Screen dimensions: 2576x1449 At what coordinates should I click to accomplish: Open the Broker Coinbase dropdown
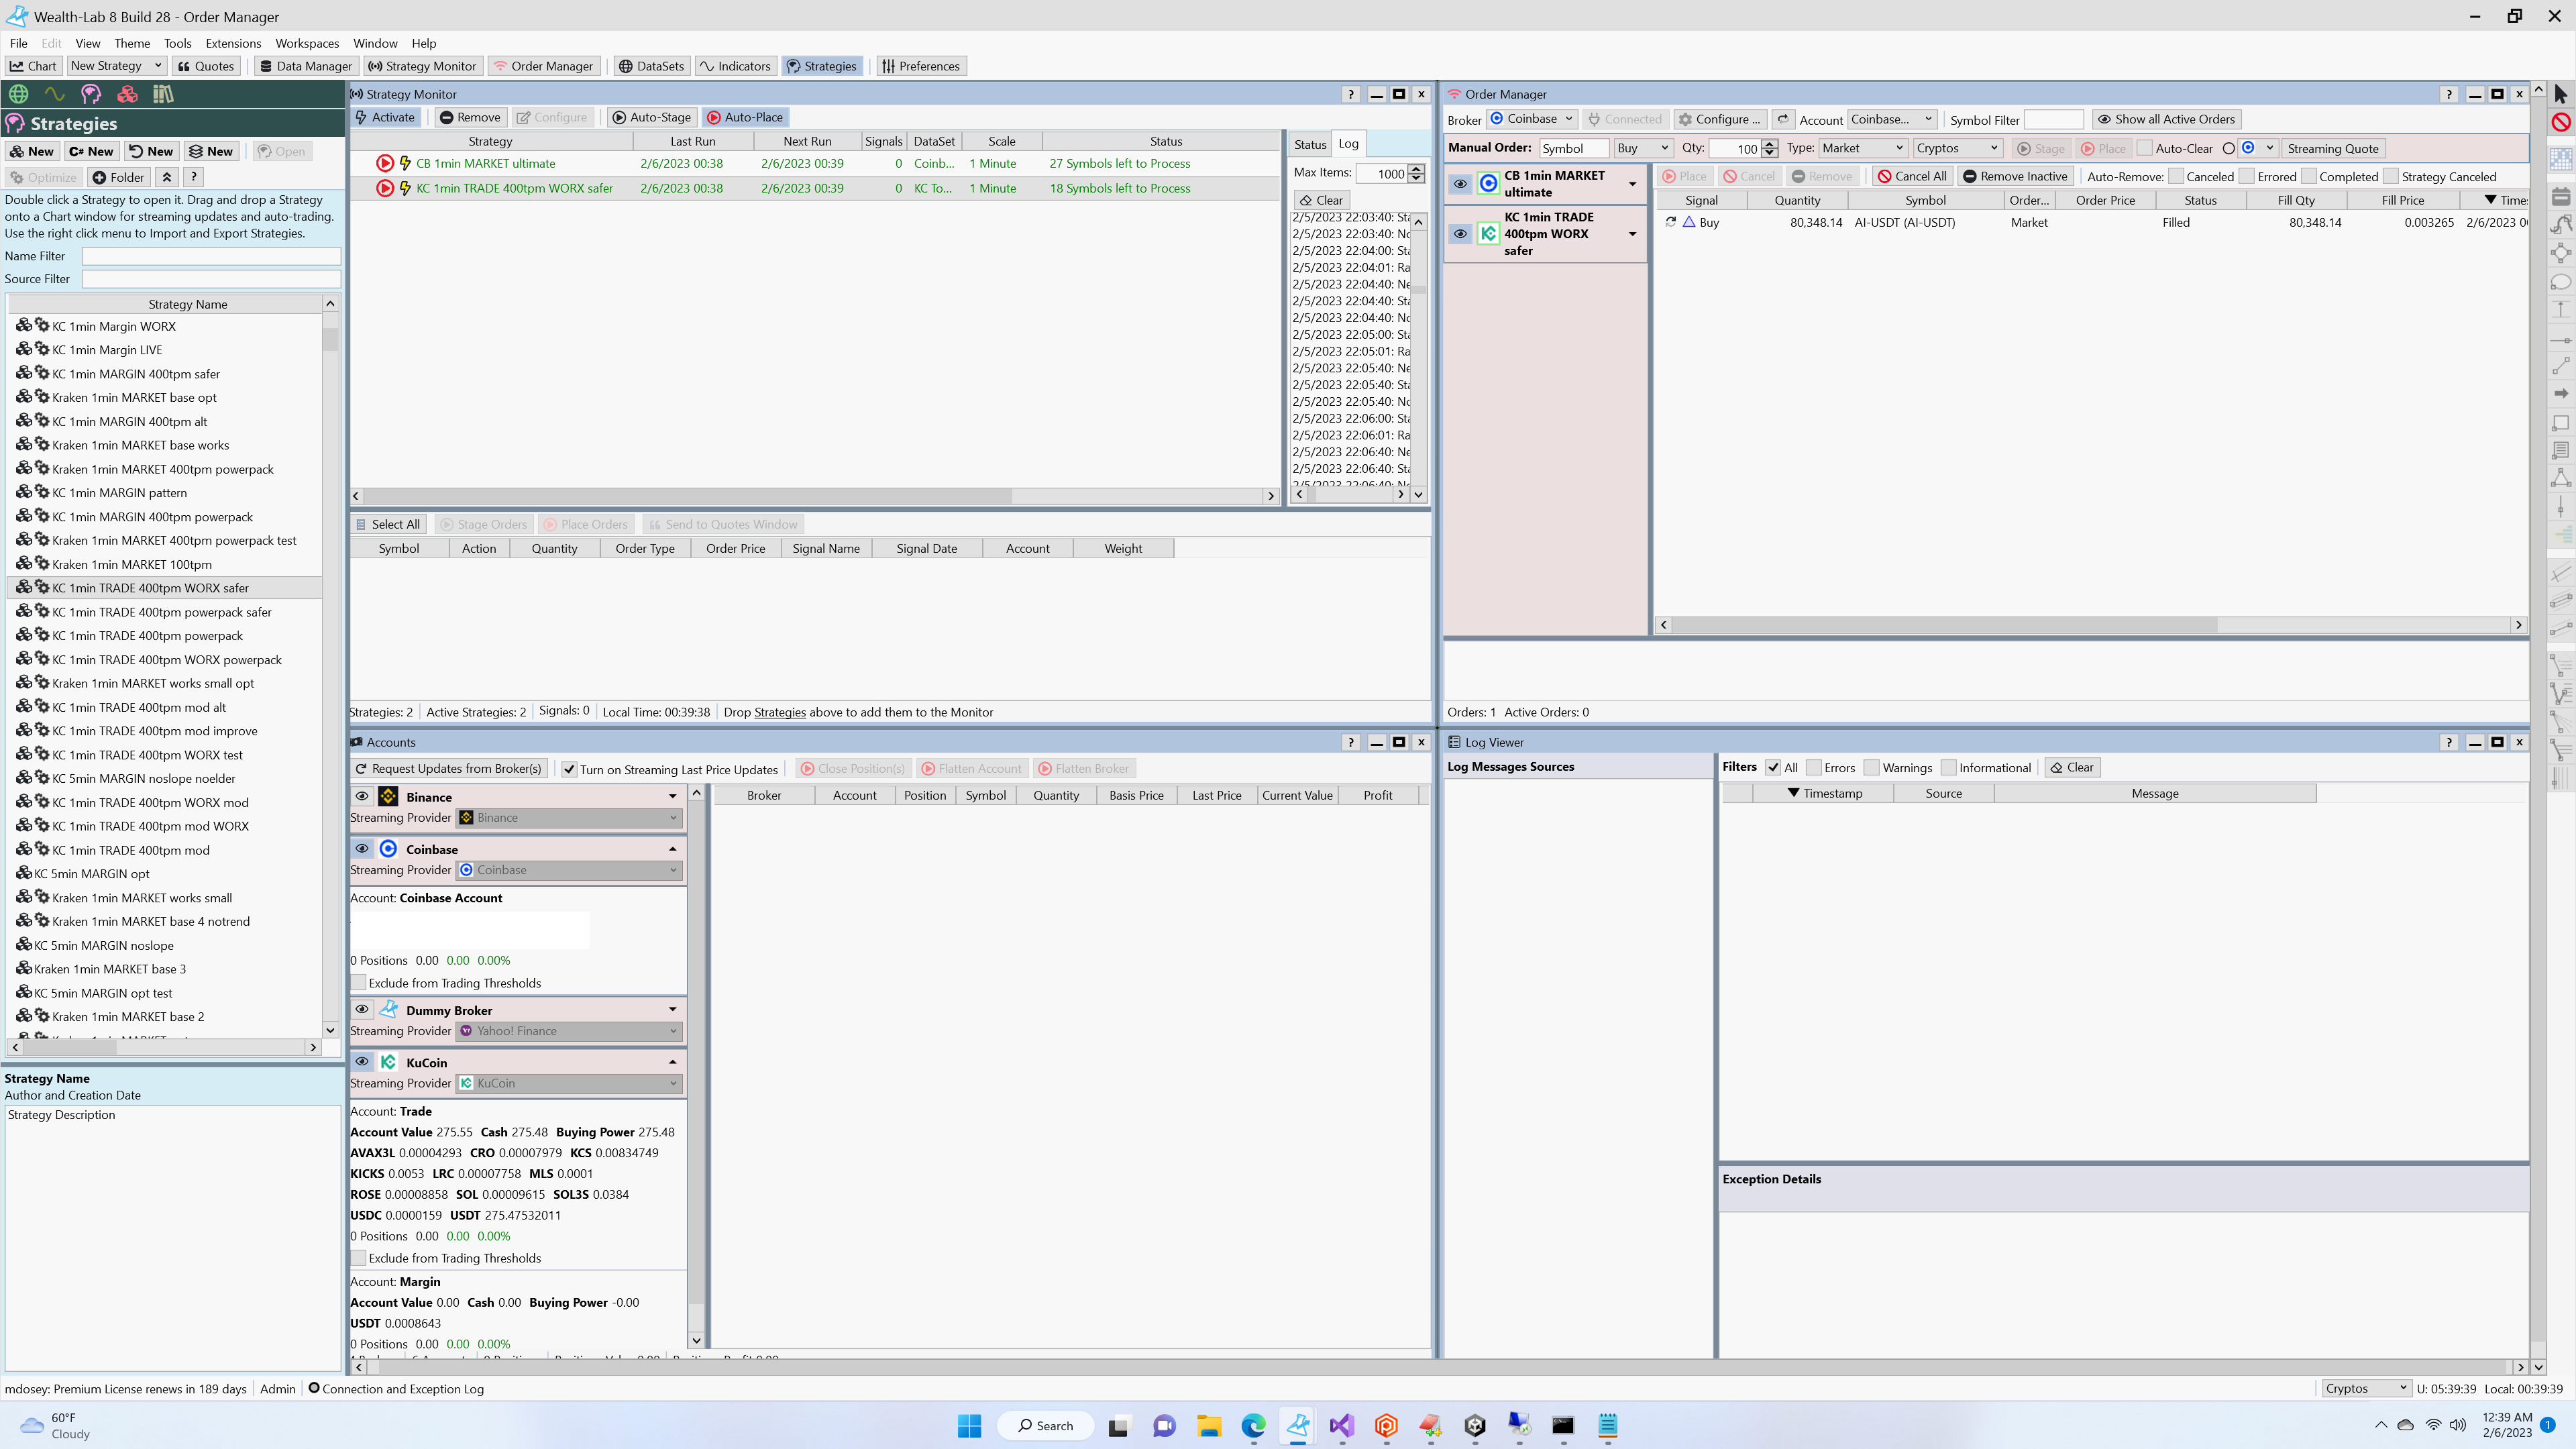coord(1533,119)
